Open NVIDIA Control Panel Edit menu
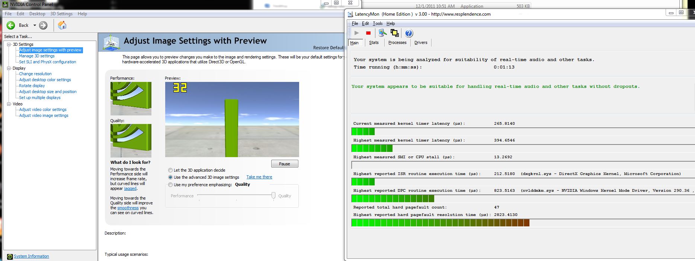 (x=20, y=14)
